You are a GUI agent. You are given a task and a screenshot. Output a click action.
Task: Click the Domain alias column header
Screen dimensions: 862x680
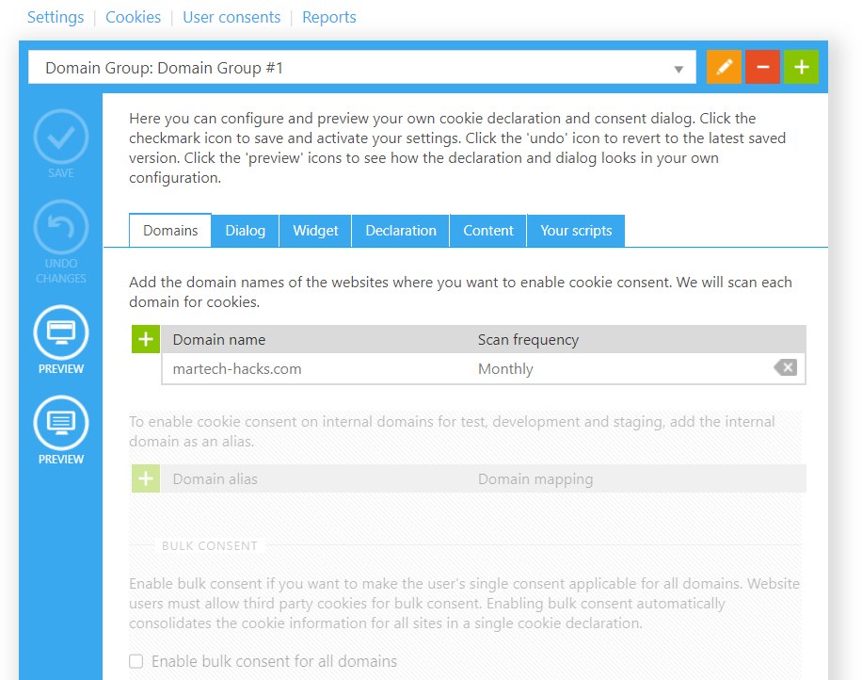pyautogui.click(x=215, y=478)
